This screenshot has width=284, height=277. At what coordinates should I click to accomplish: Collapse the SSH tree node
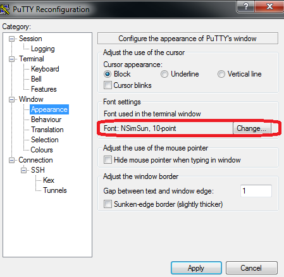[x=23, y=170]
